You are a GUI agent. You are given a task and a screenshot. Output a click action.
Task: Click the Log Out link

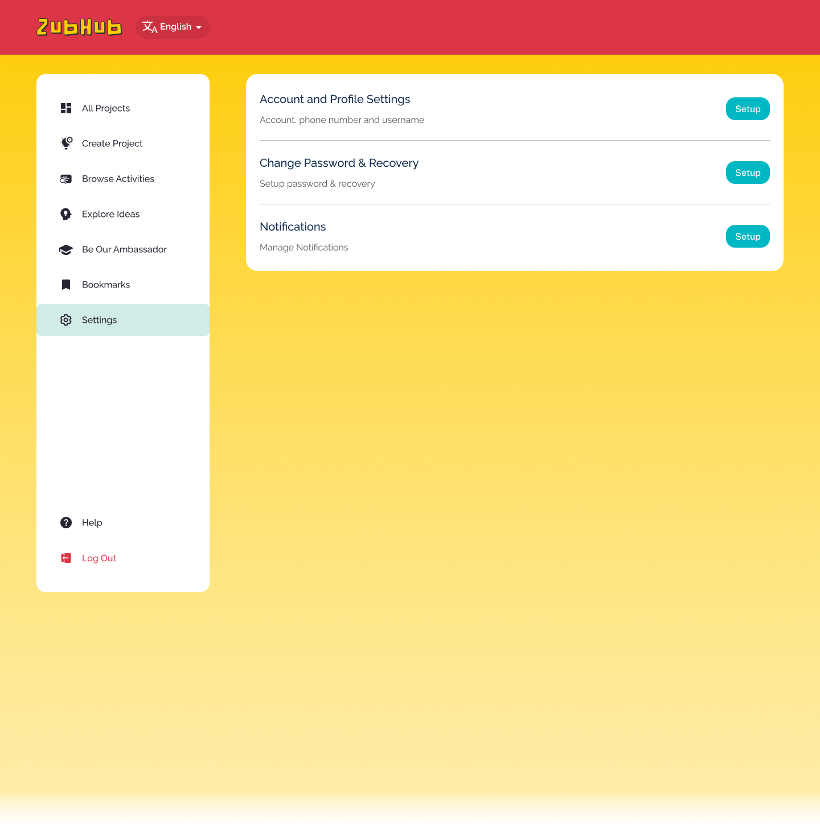click(99, 558)
